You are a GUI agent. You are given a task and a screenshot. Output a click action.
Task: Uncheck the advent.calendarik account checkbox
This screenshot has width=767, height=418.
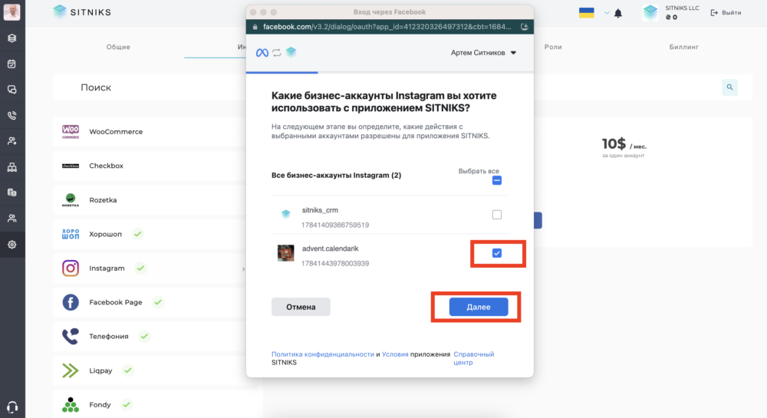coord(496,253)
